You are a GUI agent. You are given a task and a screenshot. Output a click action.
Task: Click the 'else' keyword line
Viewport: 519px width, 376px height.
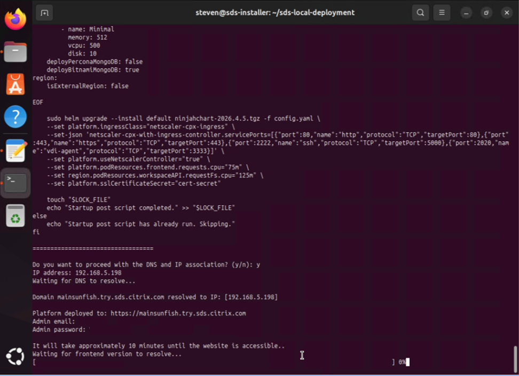[x=40, y=216]
